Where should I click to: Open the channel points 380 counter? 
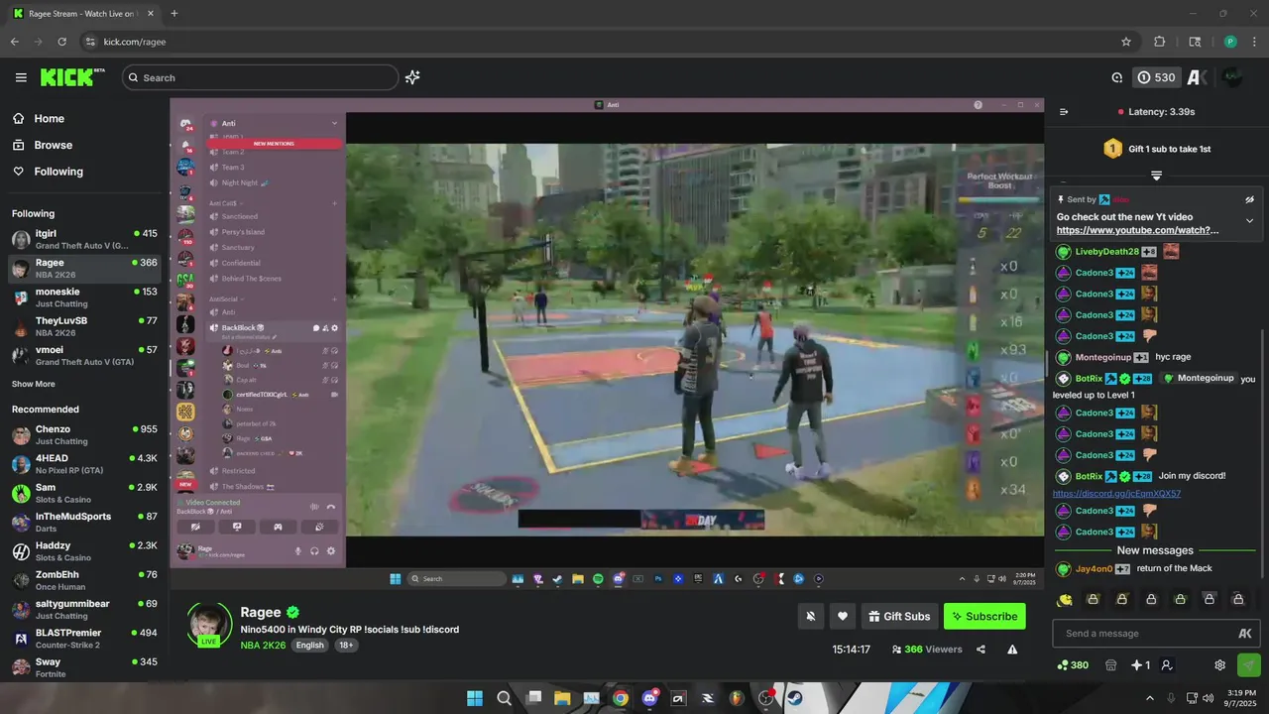point(1073,665)
